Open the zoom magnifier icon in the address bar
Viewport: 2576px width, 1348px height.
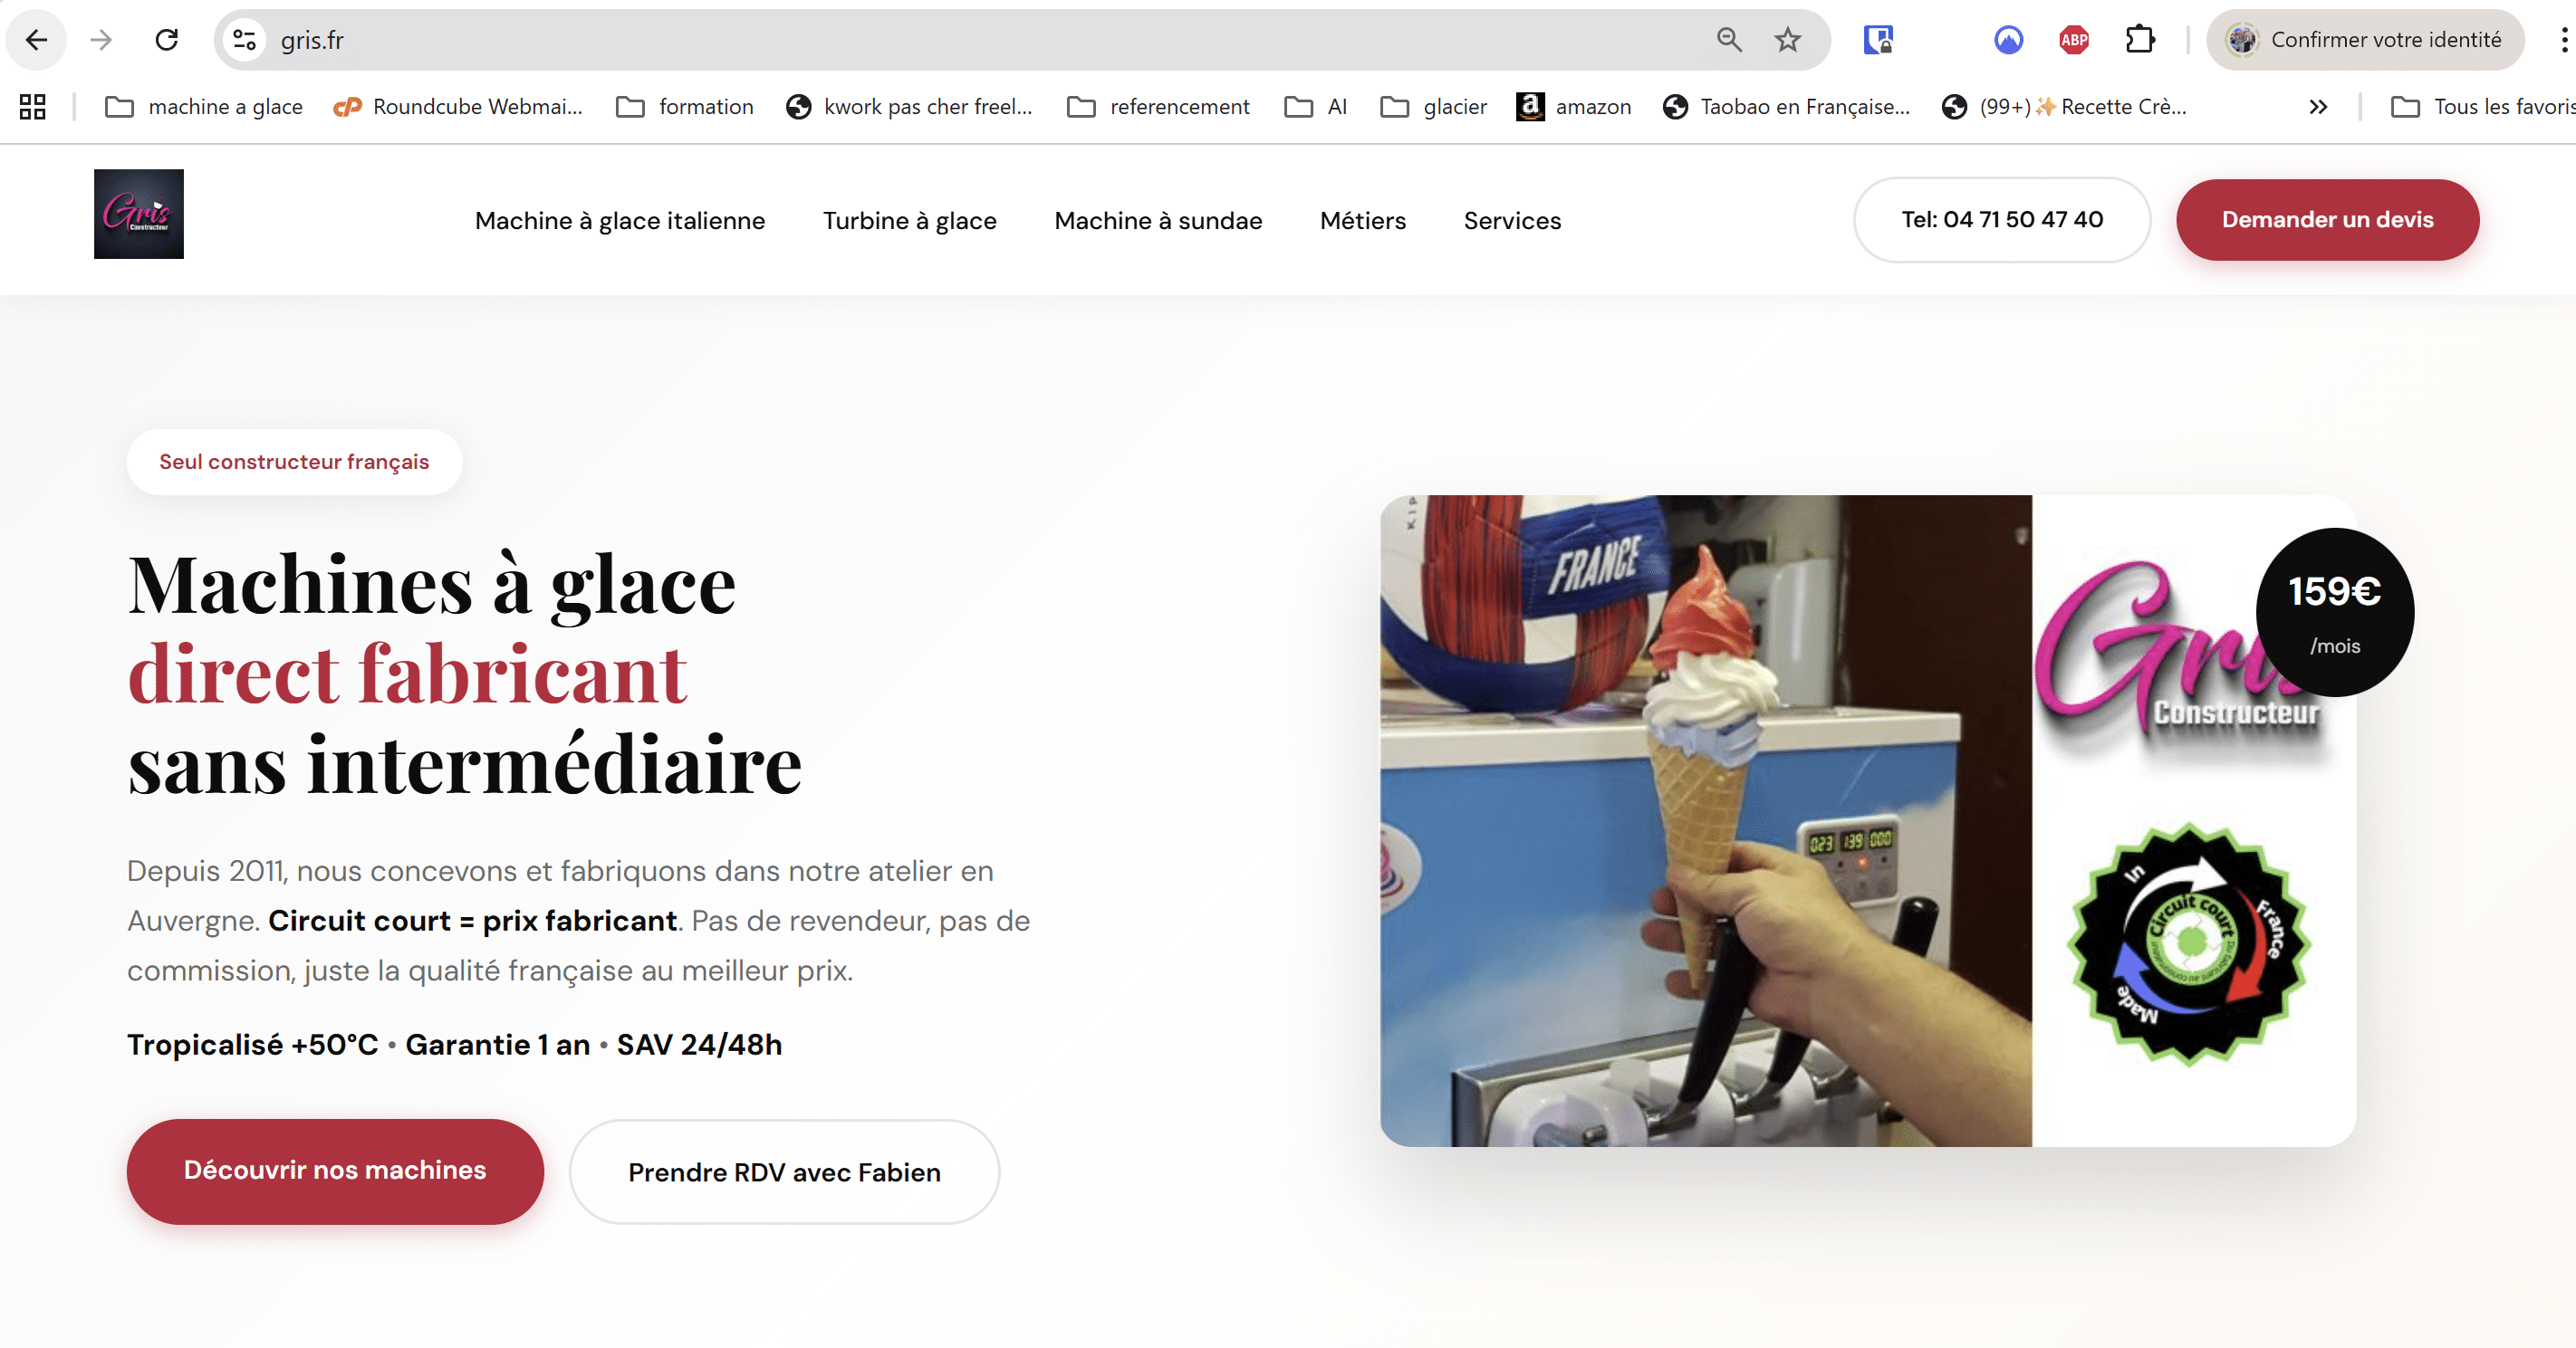coord(1729,40)
